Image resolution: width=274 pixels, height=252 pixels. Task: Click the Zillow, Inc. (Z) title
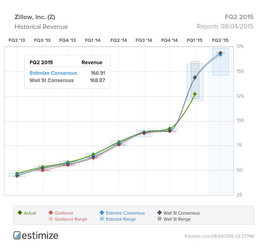pyautogui.click(x=35, y=17)
